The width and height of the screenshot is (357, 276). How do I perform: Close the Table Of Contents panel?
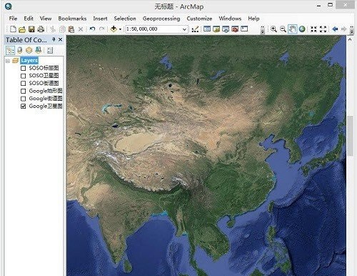pyautogui.click(x=61, y=39)
